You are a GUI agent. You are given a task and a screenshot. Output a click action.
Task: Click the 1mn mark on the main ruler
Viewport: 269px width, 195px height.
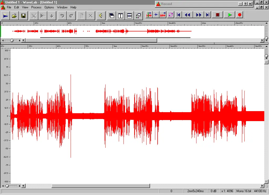[x=115, y=46]
